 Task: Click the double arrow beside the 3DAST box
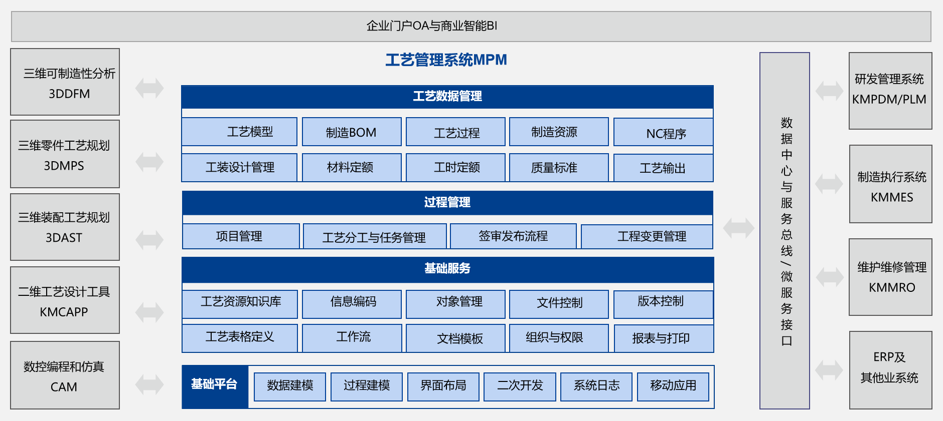tap(149, 239)
